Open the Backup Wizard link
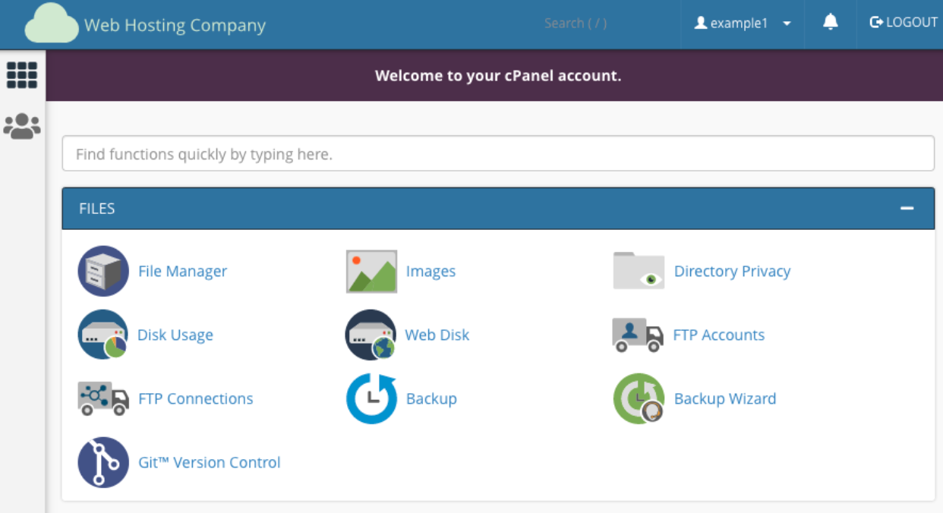Viewport: 943px width, 513px height. [724, 398]
